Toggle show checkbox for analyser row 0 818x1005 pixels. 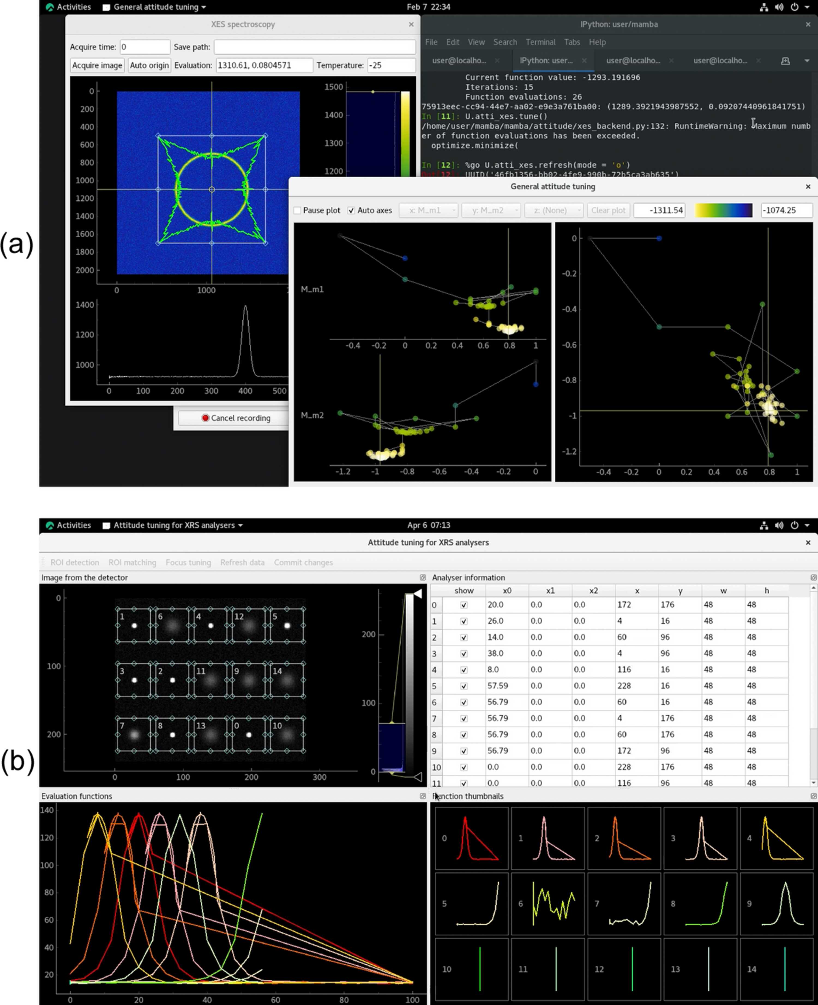point(464,605)
